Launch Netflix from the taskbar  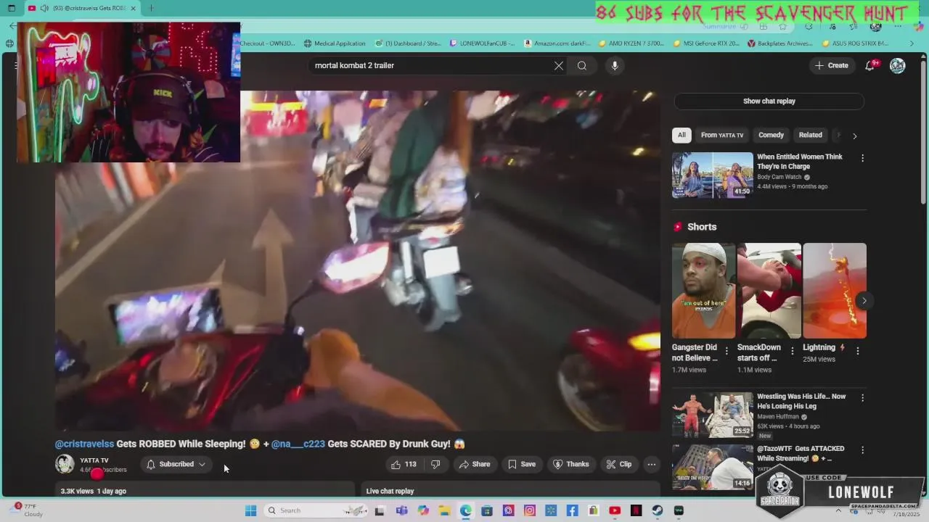(x=636, y=510)
